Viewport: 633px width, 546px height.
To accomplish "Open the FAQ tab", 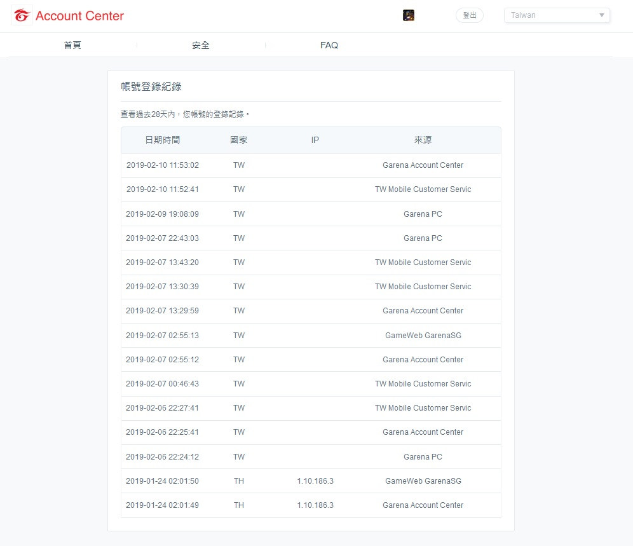I will (329, 45).
